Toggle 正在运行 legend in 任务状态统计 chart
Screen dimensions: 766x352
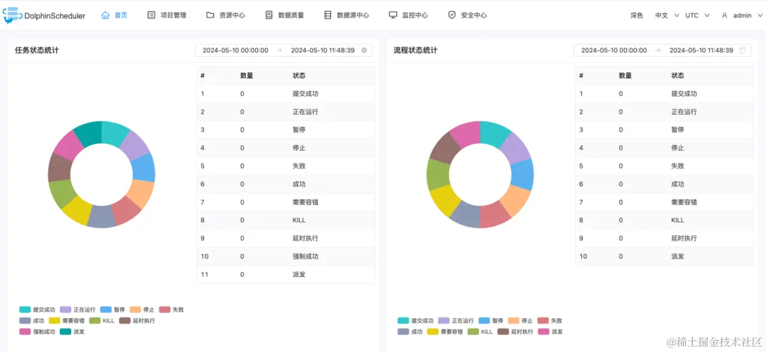[78, 310]
